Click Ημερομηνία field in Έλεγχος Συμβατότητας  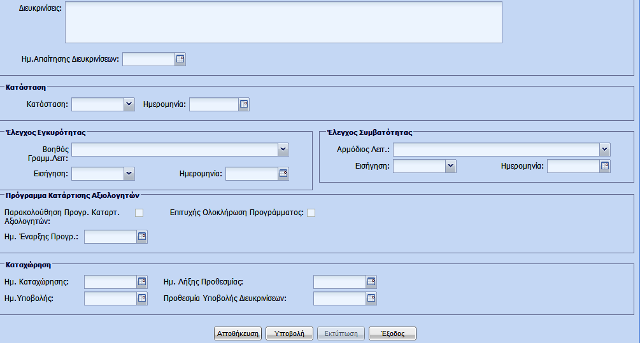[574, 166]
